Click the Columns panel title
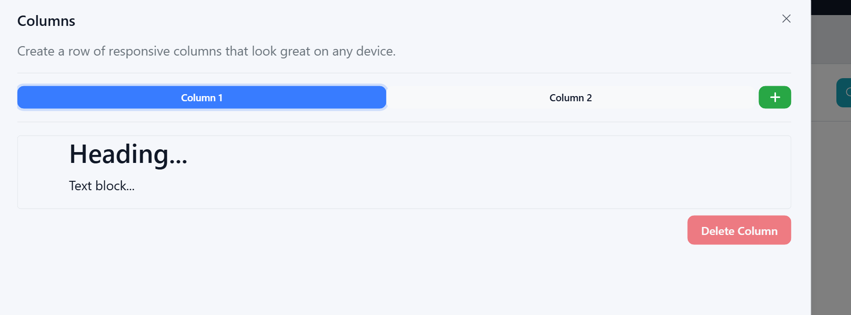The width and height of the screenshot is (851, 315). pyautogui.click(x=46, y=21)
